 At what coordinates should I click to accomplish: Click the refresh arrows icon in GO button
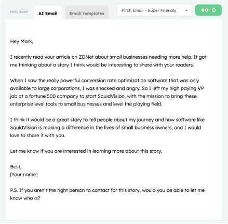(x=214, y=10)
